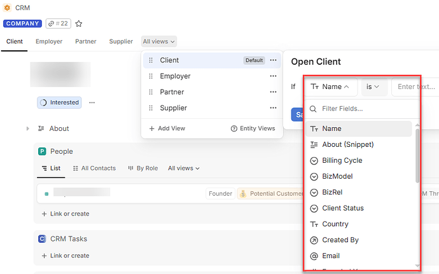Open Entity Views link
439x274 pixels.
pyautogui.click(x=253, y=128)
